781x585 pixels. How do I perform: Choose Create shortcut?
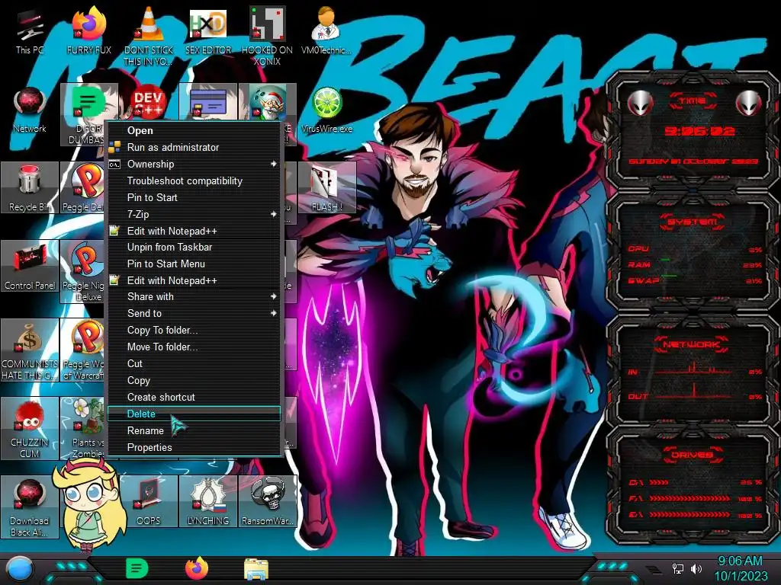(x=194, y=397)
